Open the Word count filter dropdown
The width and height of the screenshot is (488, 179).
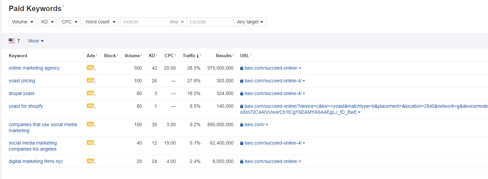100,22
